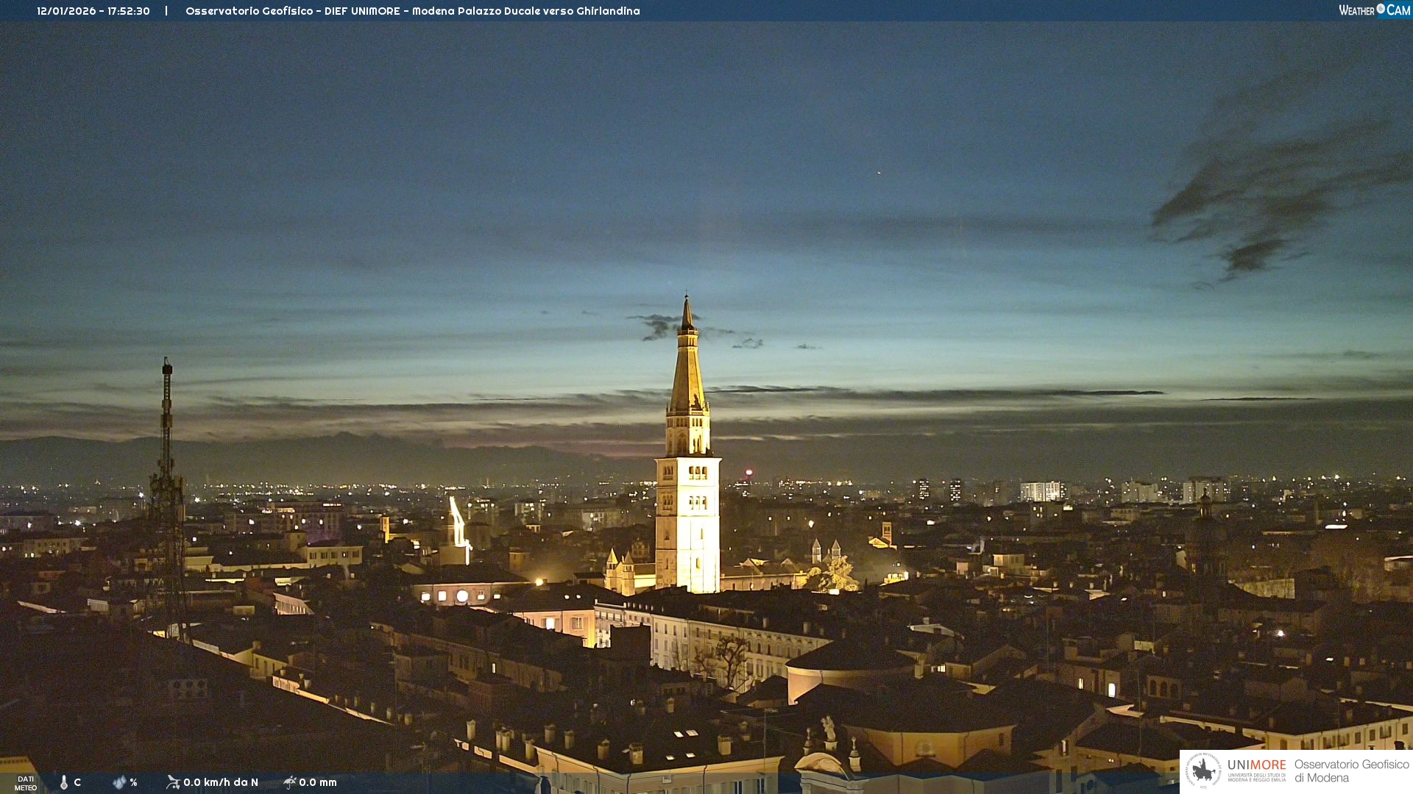Click Osservatorio Geofisico di Modena text
The width and height of the screenshot is (1413, 794).
[x=1351, y=770]
